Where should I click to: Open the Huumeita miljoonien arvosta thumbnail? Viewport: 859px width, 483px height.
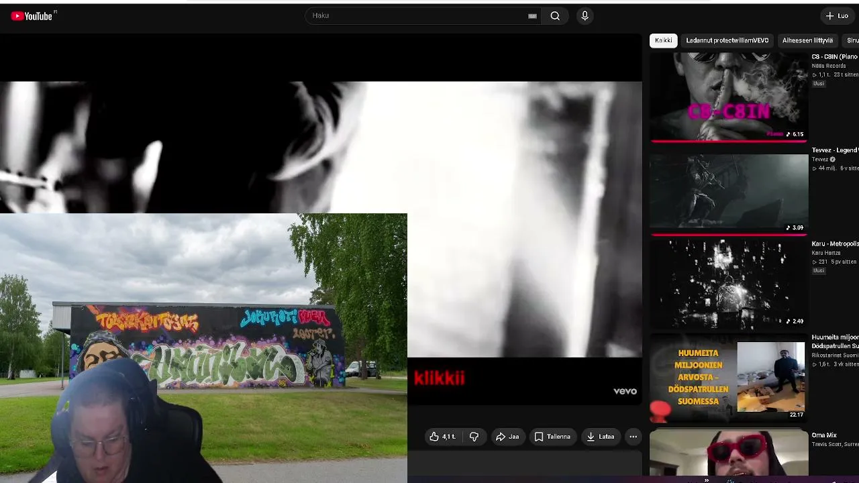pos(729,378)
